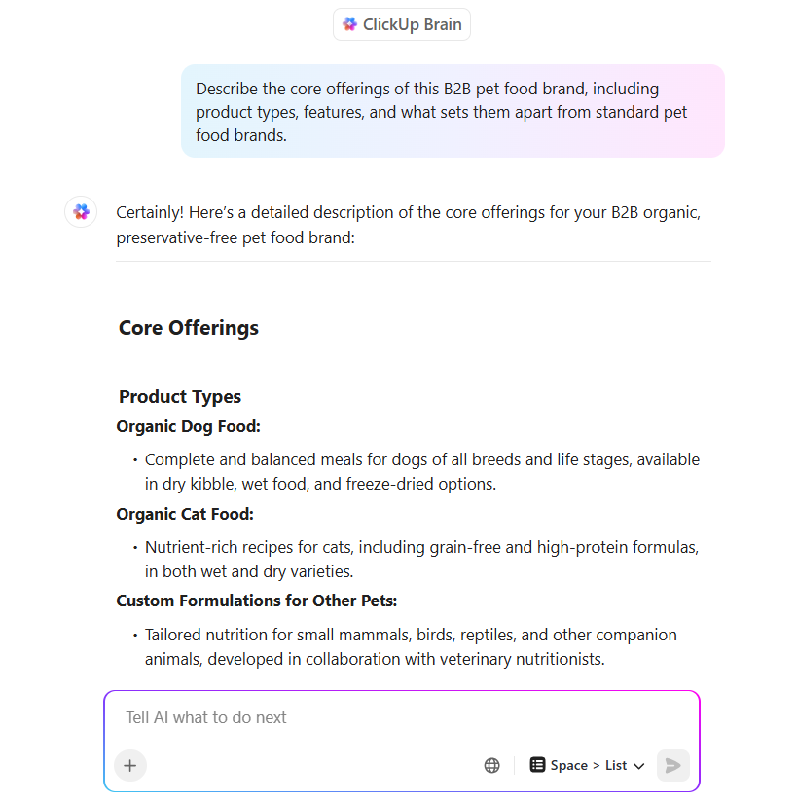Click the AI assistant avatar beside the response
The width and height of the screenshot is (797, 802).
[x=81, y=212]
